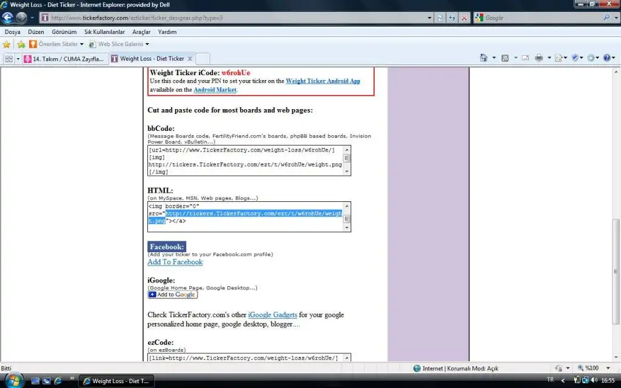Open the Yardım menu

click(167, 32)
